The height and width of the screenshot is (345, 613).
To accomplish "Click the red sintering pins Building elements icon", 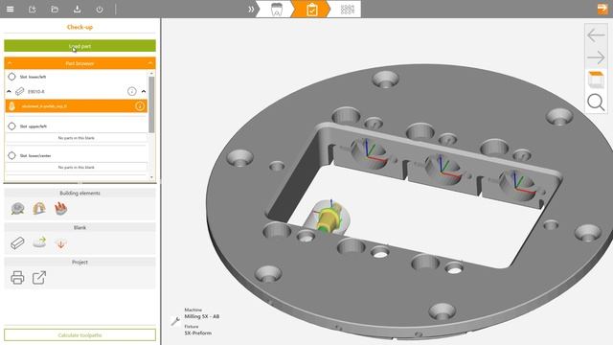I will pos(60,209).
